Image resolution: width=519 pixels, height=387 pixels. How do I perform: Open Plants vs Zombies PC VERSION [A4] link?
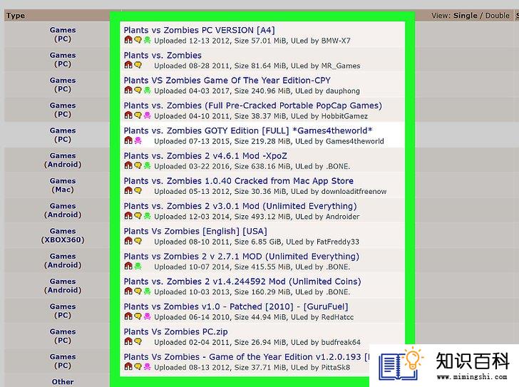[x=200, y=30]
